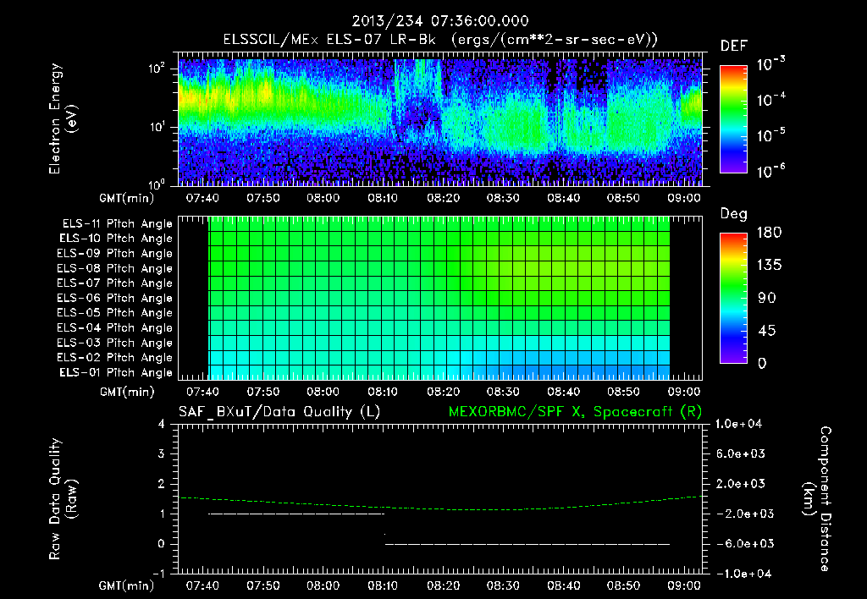Click the DEF legend title
The height and width of the screenshot is (599, 867).
(734, 46)
